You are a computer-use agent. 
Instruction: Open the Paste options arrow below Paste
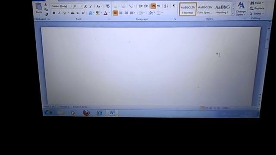[x=39, y=15]
